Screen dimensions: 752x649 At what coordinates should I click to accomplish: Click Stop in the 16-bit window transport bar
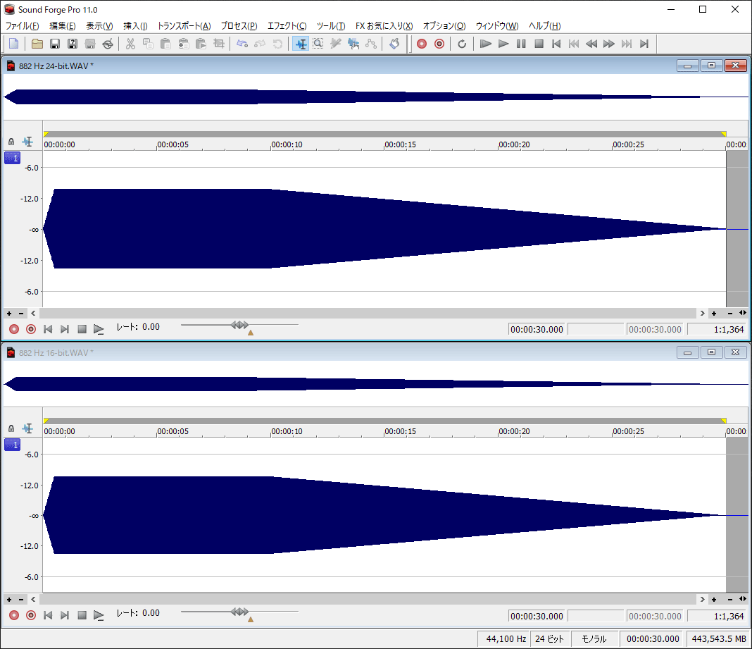82,615
